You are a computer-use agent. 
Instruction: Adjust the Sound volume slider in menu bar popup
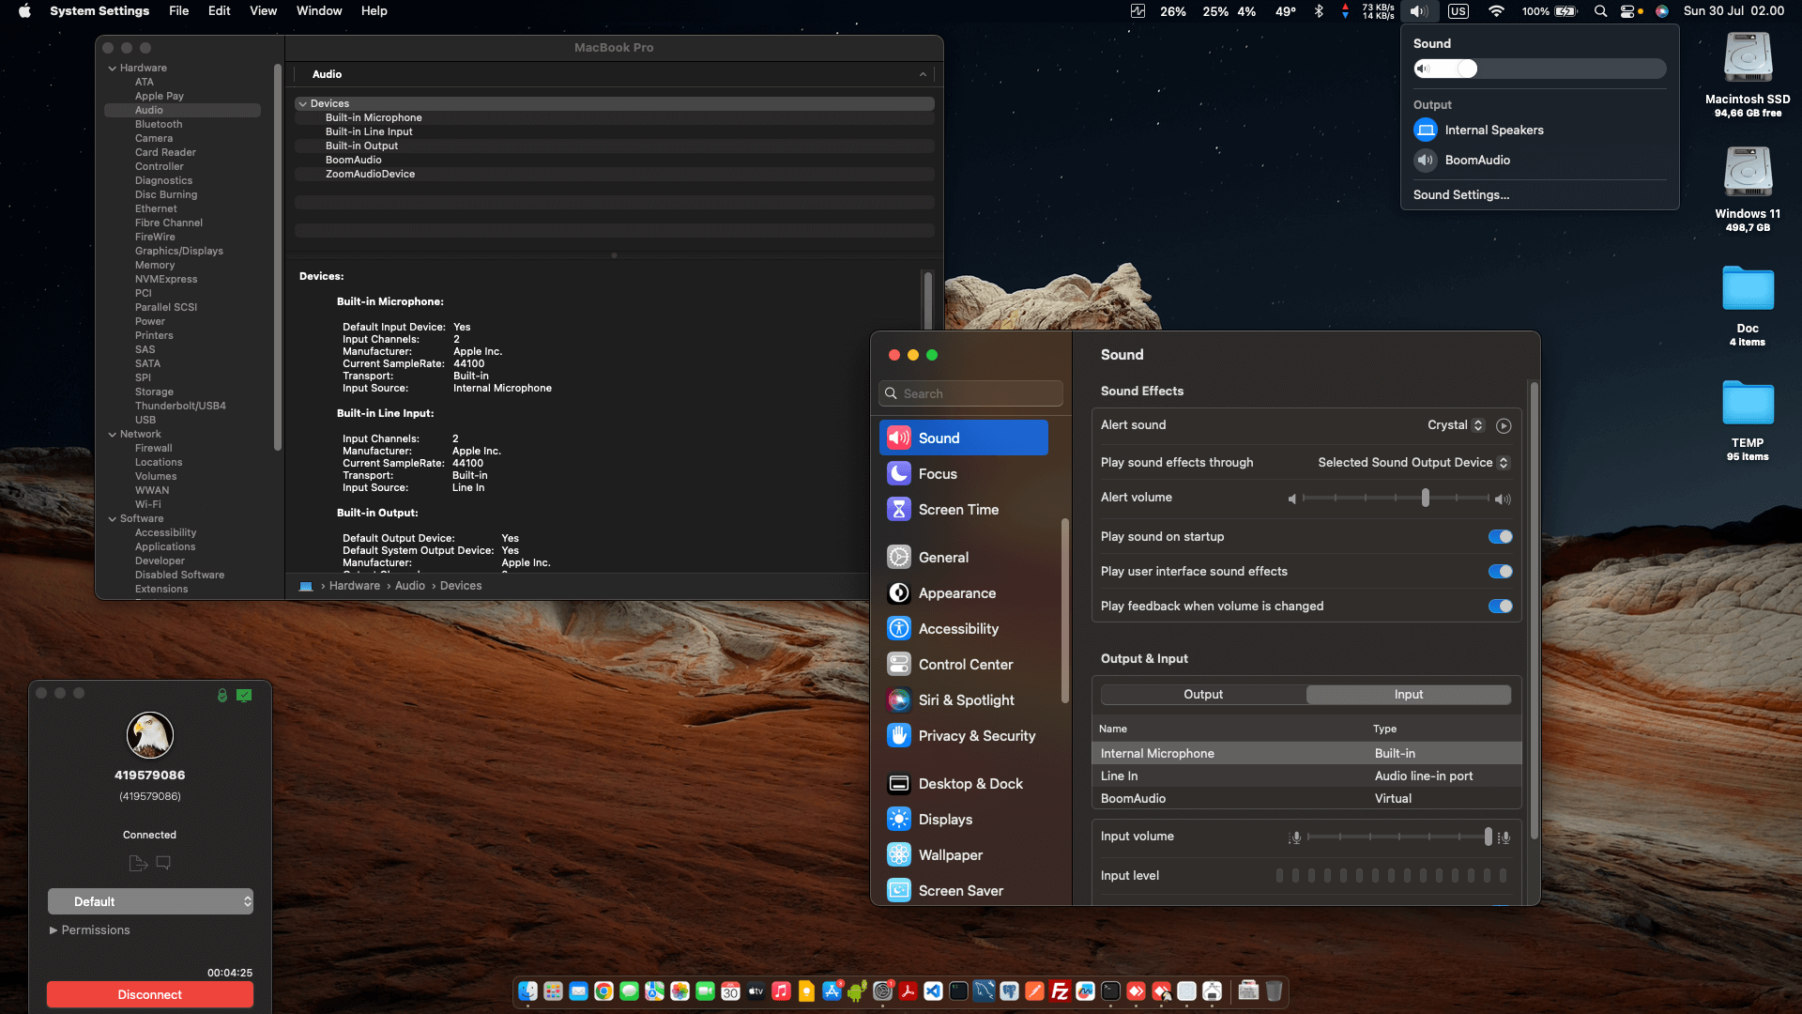(1539, 69)
